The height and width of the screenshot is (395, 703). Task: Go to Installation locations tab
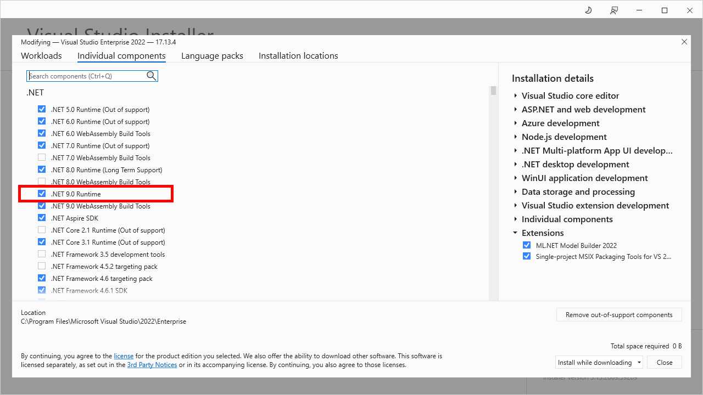point(298,55)
